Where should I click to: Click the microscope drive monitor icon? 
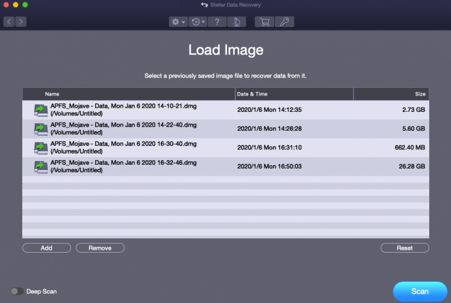coord(237,22)
